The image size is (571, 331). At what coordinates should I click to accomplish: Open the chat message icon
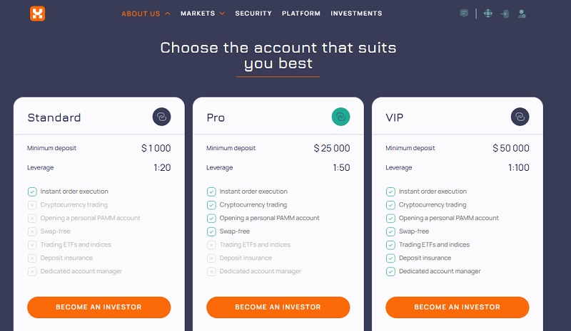465,14
